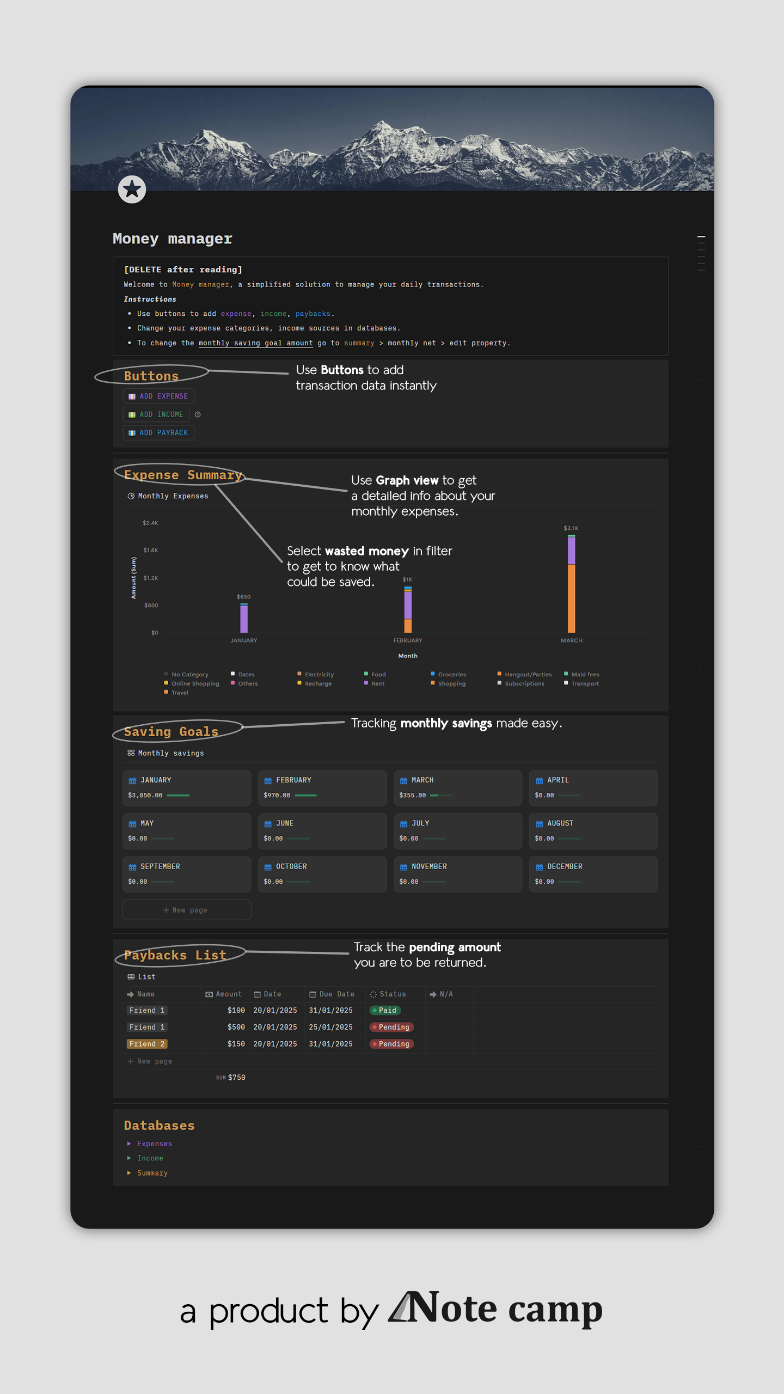784x1394 pixels.
Task: Add New page row in Paybacks list
Action: [x=150, y=1061]
